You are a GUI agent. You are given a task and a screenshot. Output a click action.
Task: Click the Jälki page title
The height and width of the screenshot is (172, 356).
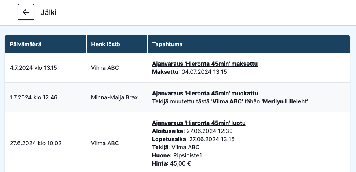(x=48, y=13)
